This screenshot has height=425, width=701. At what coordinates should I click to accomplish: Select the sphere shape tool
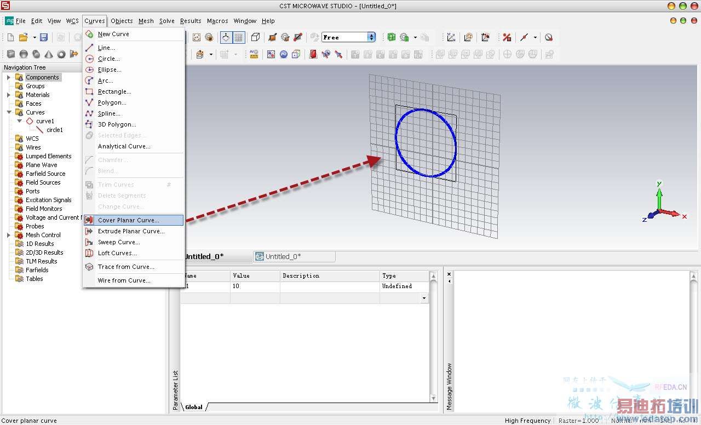pyautogui.click(x=24, y=54)
